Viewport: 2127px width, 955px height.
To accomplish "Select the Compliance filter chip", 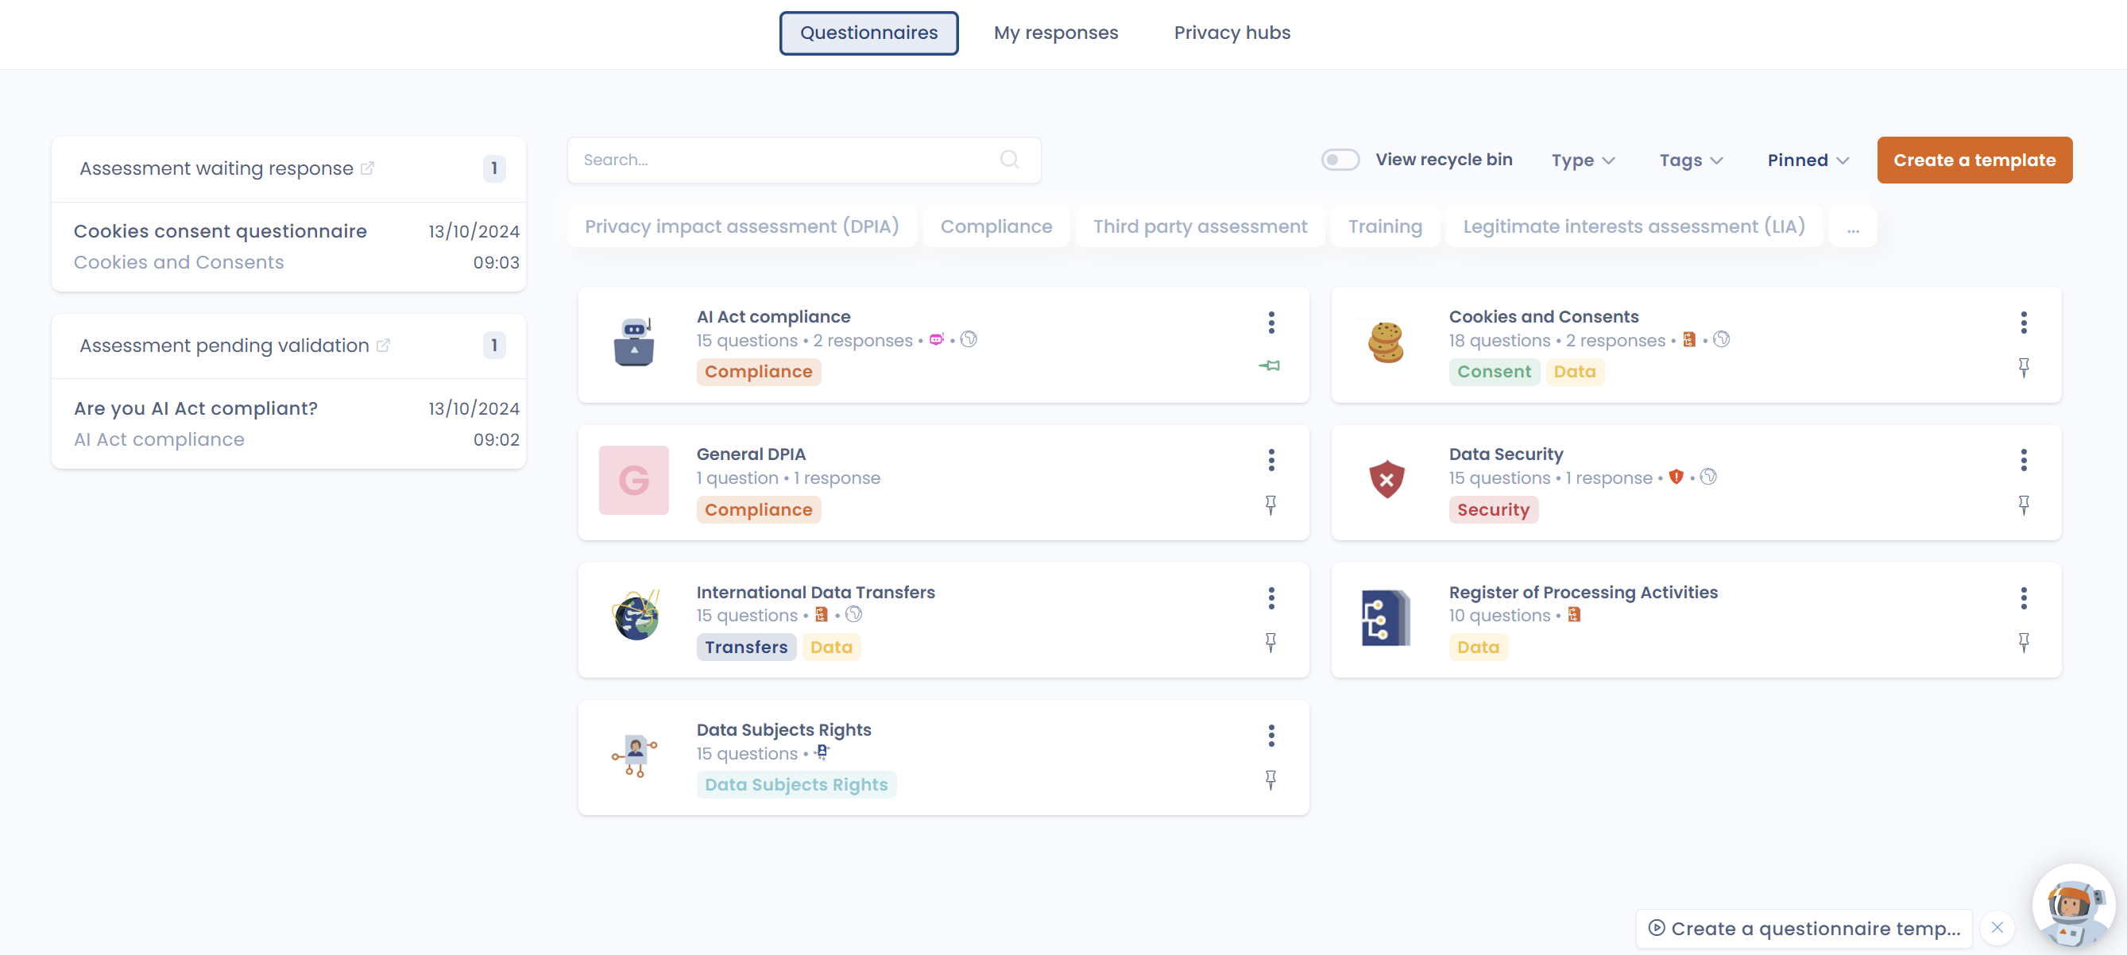I will pos(996,226).
